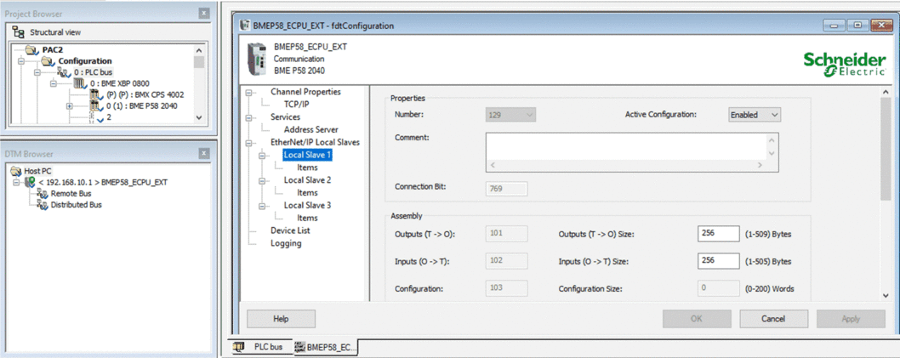Select Channel Properties in tree

[x=305, y=92]
